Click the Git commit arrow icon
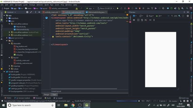 [156, 8]
